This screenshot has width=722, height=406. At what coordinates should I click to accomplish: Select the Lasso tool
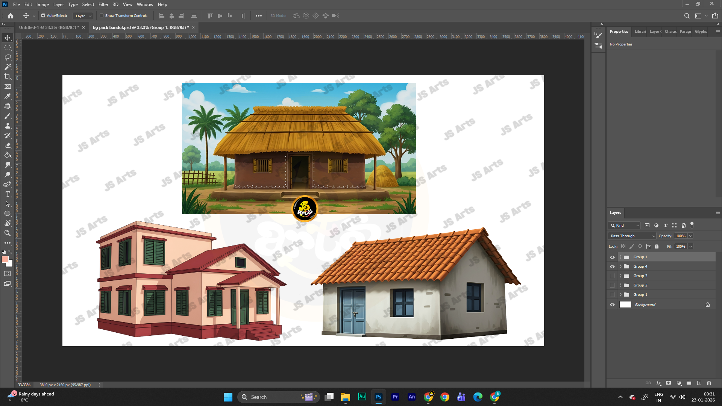click(8, 57)
